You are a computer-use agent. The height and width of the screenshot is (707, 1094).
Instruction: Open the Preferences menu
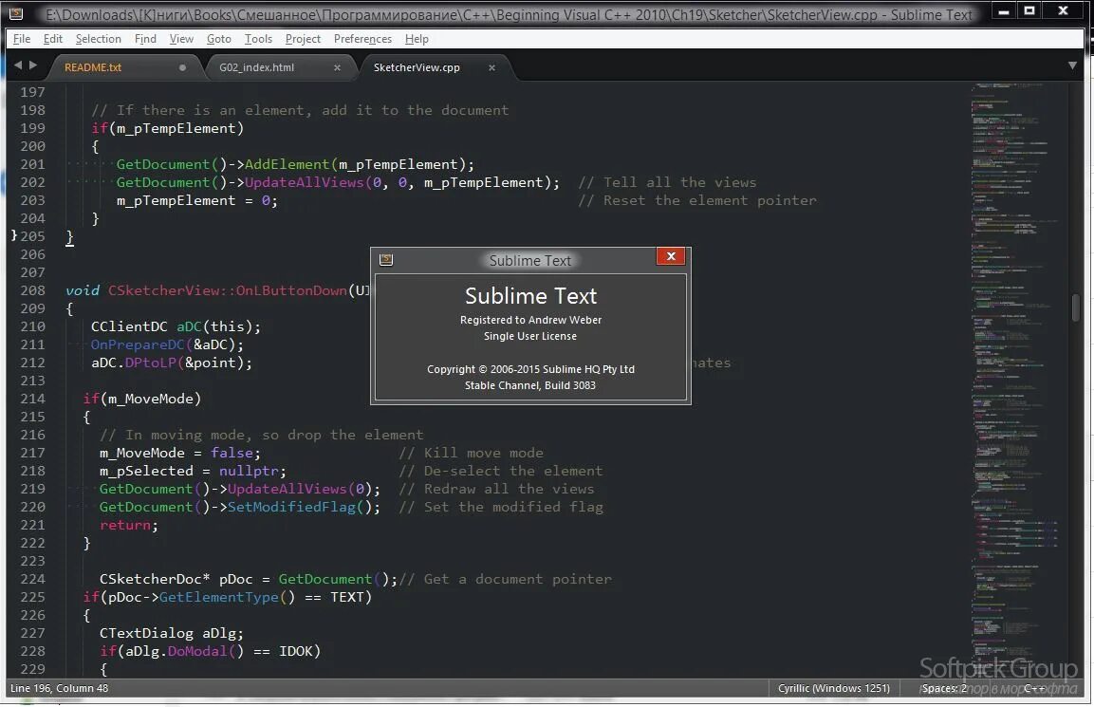click(362, 39)
